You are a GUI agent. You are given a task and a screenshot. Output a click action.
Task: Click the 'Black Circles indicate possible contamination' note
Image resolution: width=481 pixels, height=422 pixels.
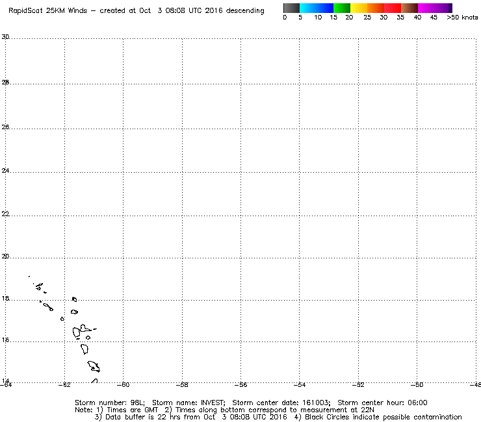tap(383, 417)
